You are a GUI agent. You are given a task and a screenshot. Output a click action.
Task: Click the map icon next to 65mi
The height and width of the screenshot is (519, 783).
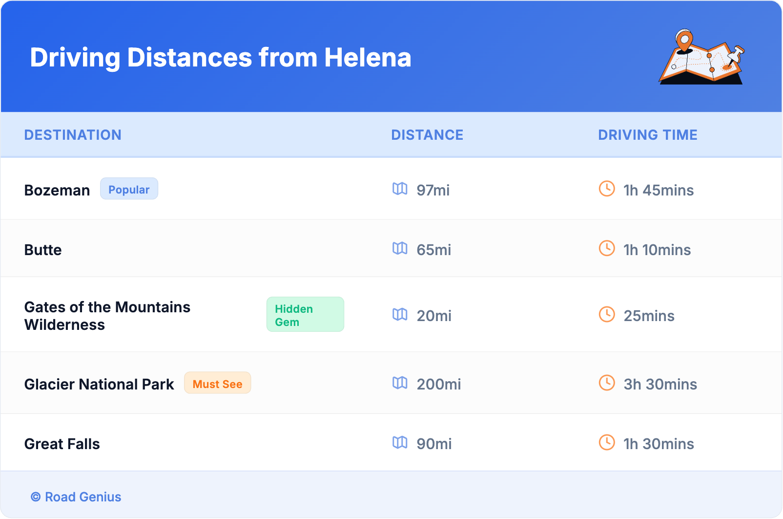[x=400, y=248]
